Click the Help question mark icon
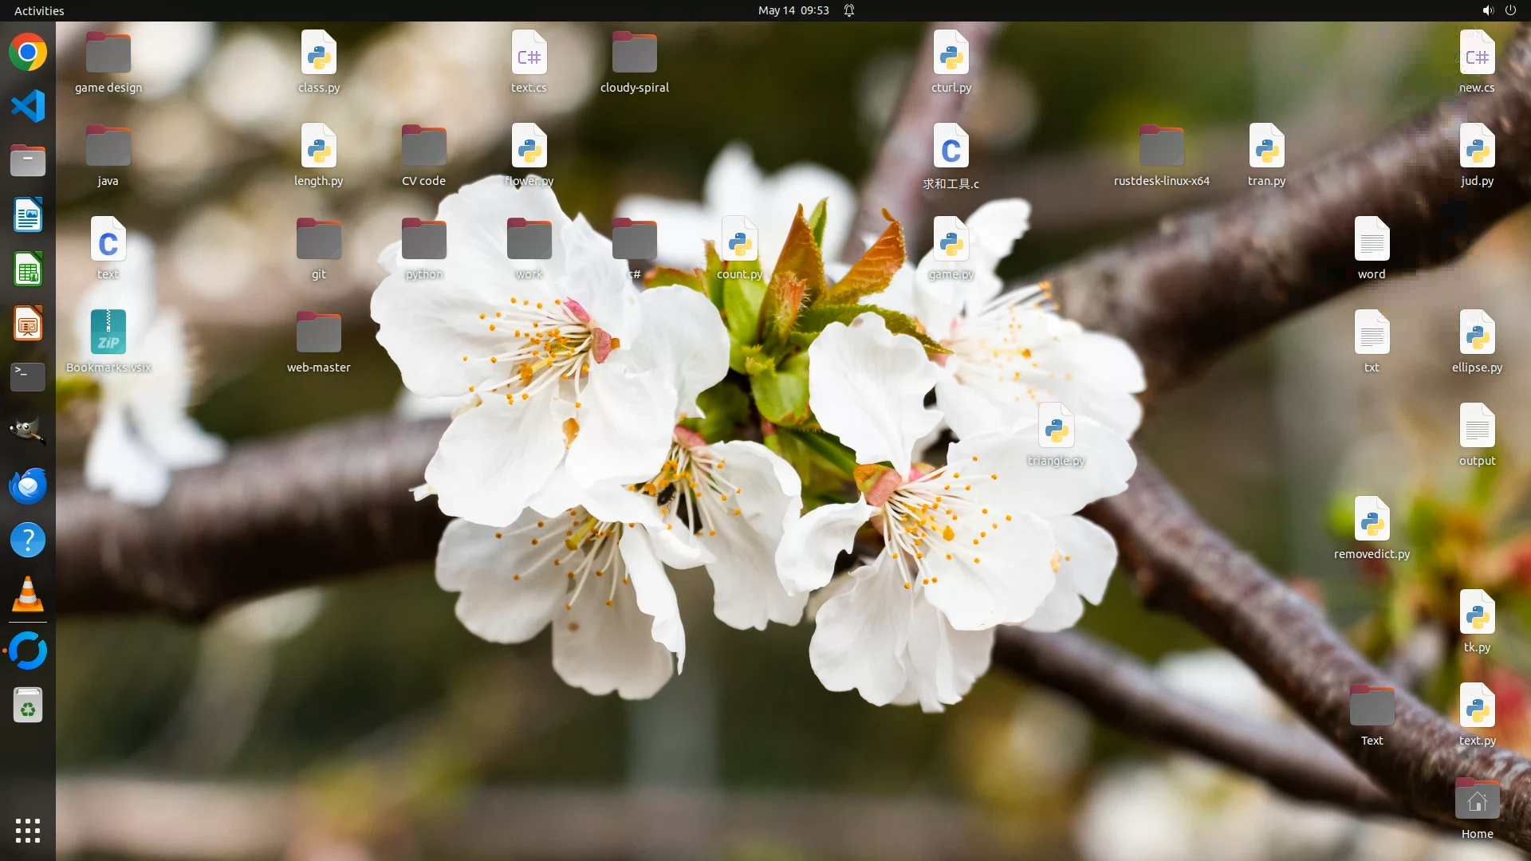 point(28,541)
